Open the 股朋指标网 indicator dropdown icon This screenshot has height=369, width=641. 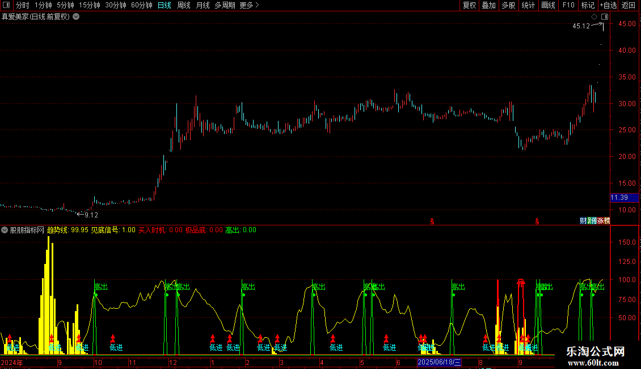coord(5,230)
